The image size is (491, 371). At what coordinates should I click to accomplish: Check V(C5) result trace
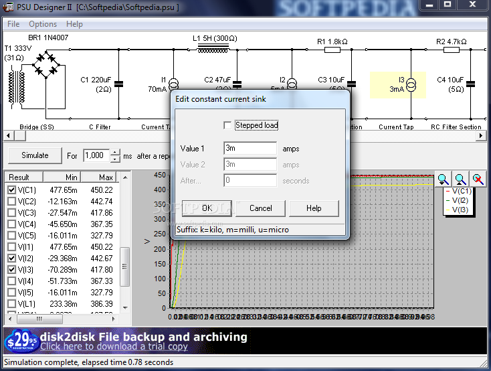(x=11, y=235)
